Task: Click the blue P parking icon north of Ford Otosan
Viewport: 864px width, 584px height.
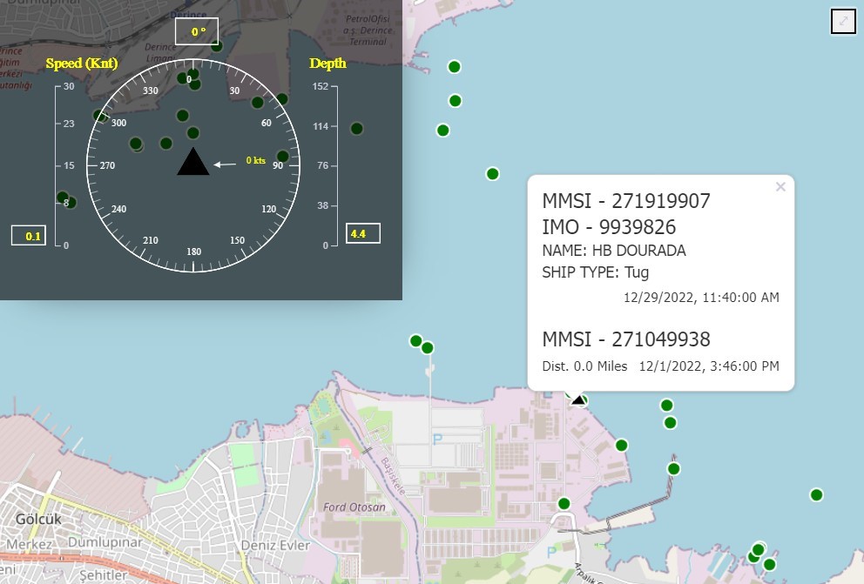Action: (x=437, y=440)
